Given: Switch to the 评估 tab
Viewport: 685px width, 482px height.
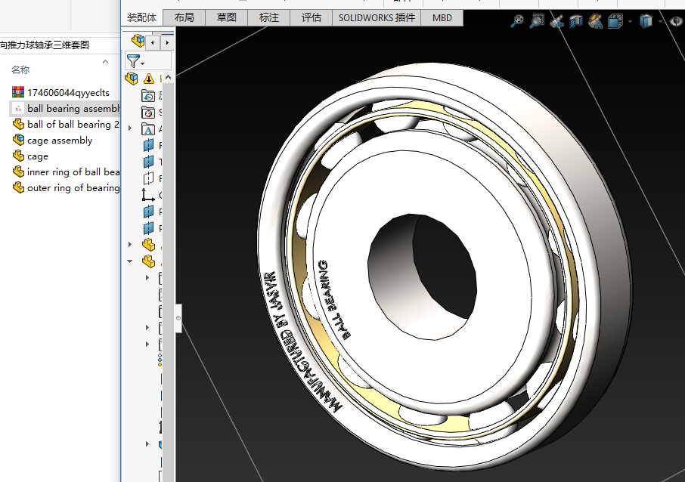Looking at the screenshot, I should (x=311, y=17).
